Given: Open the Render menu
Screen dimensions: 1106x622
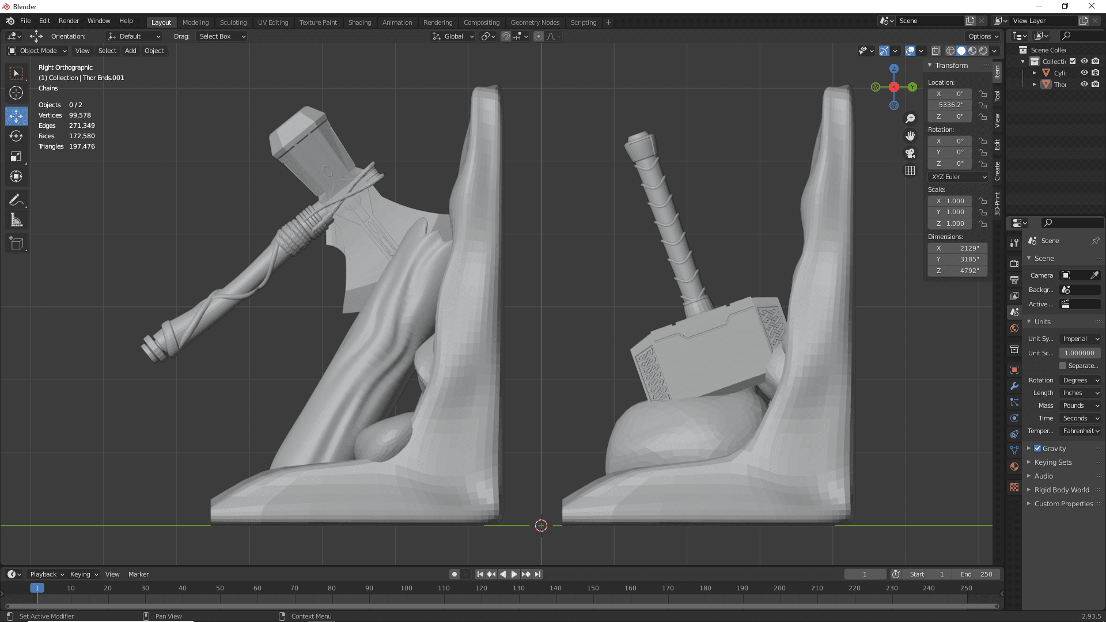Looking at the screenshot, I should (69, 21).
